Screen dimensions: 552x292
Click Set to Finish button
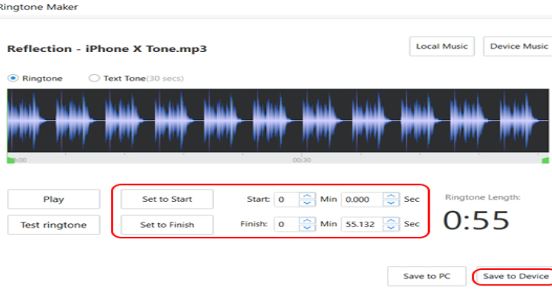(167, 225)
